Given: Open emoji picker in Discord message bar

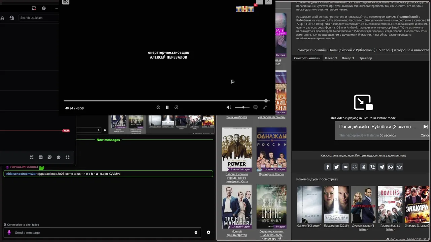Looking at the screenshot, I should pyautogui.click(x=59, y=157).
